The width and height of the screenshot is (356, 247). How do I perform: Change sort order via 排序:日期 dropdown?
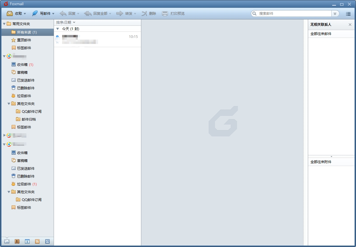66,22
